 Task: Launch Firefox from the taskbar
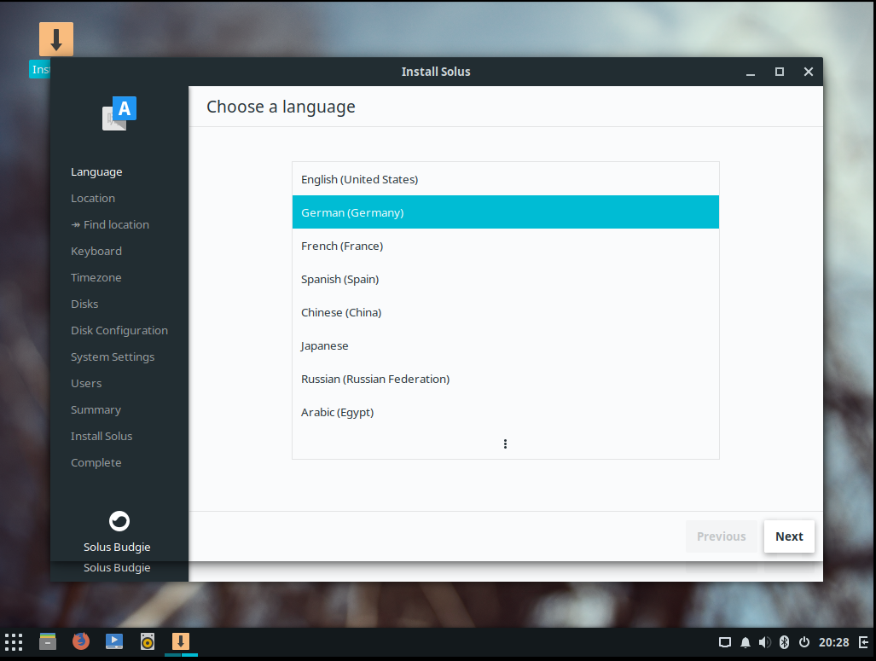coord(81,641)
